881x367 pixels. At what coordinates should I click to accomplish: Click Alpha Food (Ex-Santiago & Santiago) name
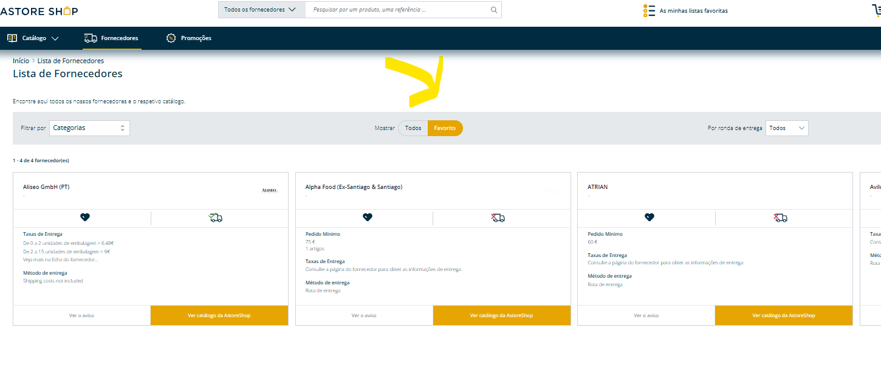point(354,187)
